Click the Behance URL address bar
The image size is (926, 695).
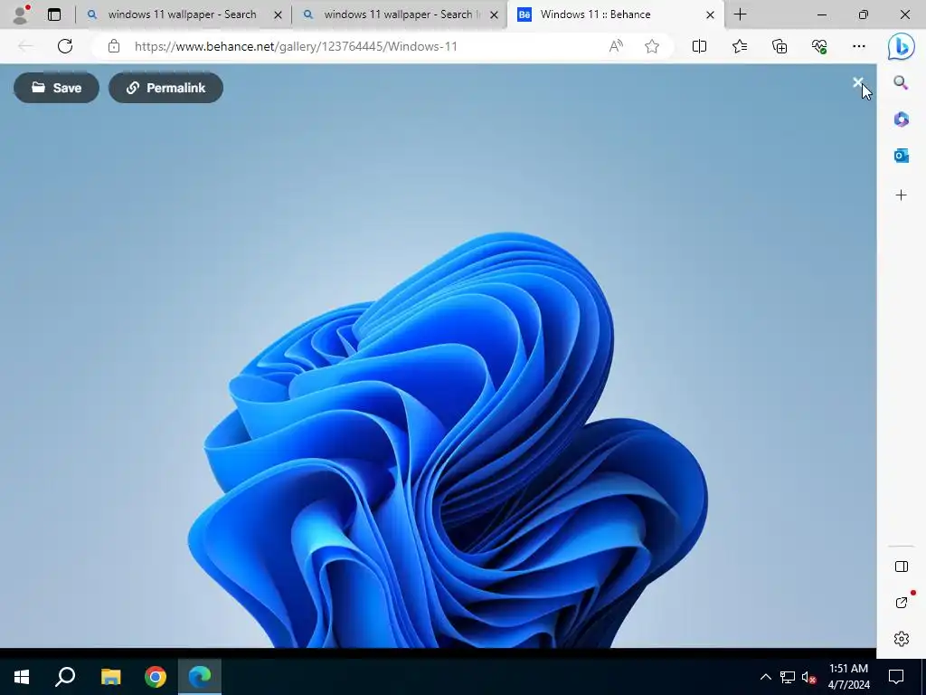pos(296,46)
